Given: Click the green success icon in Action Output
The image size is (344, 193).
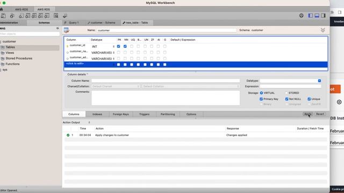Looking at the screenshot, I should [68, 135].
